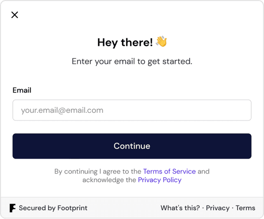View the purple Terms of Service agreement

click(x=170, y=171)
